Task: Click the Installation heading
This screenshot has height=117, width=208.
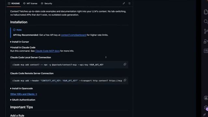Action: [x=19, y=22]
